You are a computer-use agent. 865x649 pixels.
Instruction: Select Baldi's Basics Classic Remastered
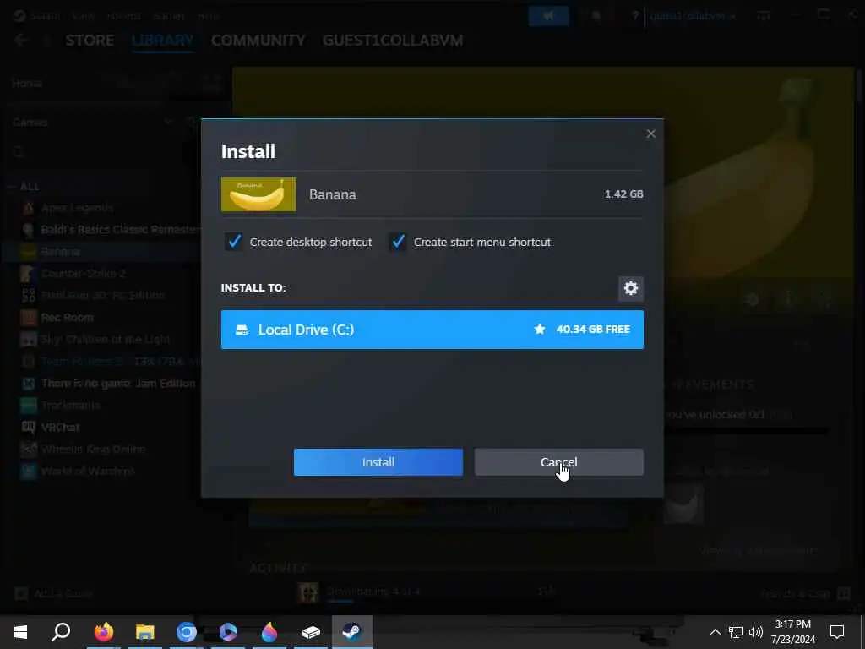point(120,230)
